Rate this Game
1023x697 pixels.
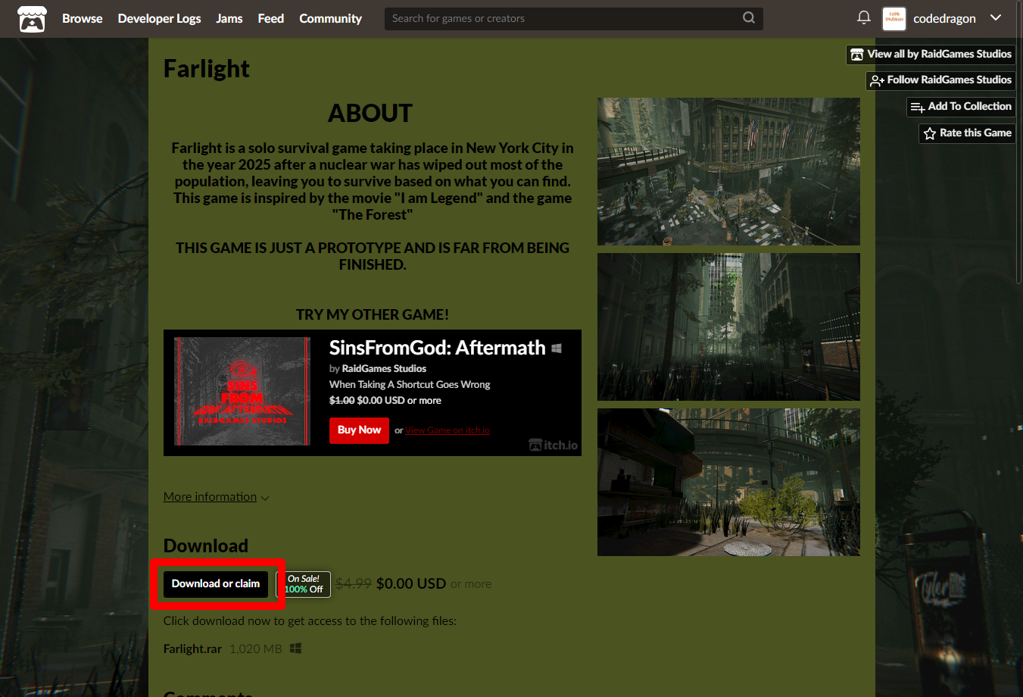[967, 133]
